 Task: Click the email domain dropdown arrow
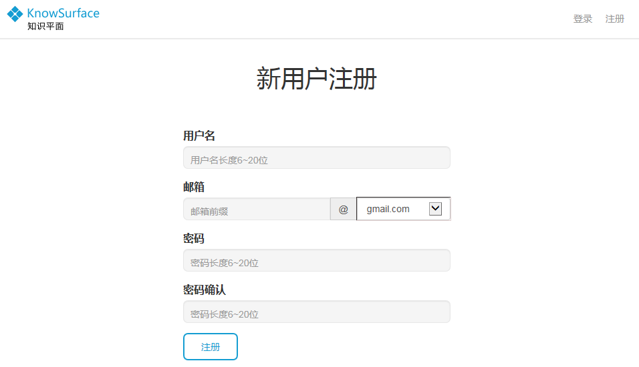click(435, 209)
